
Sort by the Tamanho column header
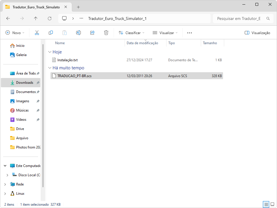(x=210, y=43)
